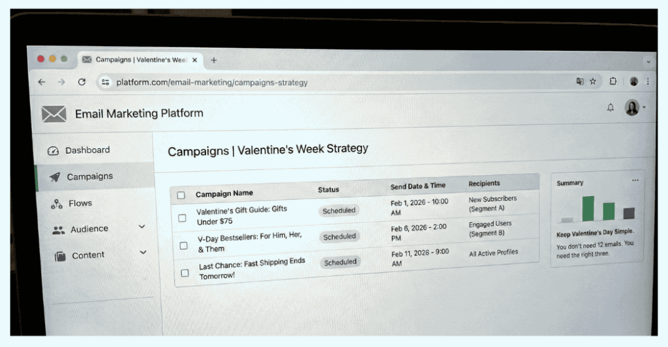Check the V-Day Bestsellers campaign checkbox
668x347 pixels.
(183, 246)
